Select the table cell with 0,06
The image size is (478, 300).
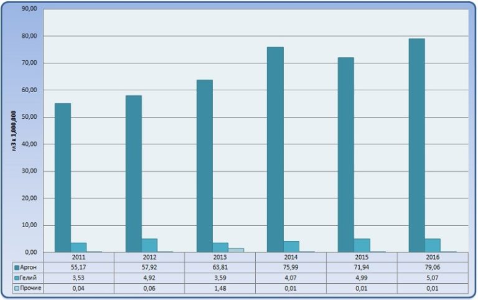pyautogui.click(x=149, y=288)
